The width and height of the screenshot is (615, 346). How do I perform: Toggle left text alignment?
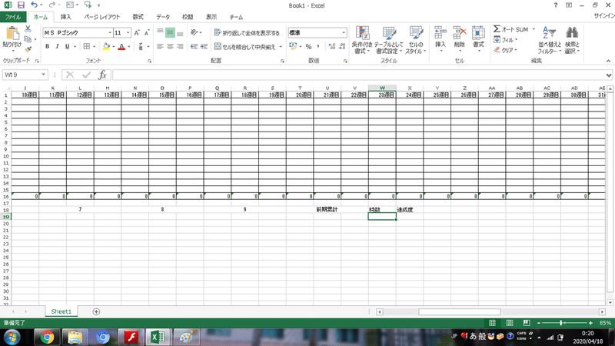pyautogui.click(x=160, y=46)
